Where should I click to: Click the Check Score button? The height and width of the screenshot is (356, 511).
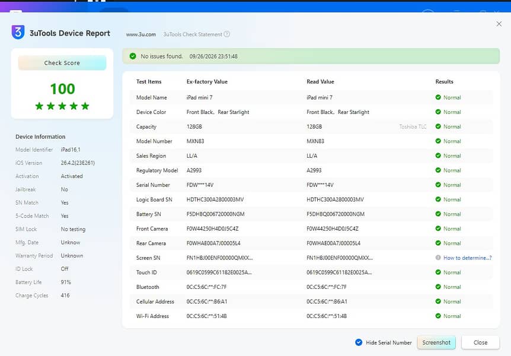pyautogui.click(x=62, y=63)
